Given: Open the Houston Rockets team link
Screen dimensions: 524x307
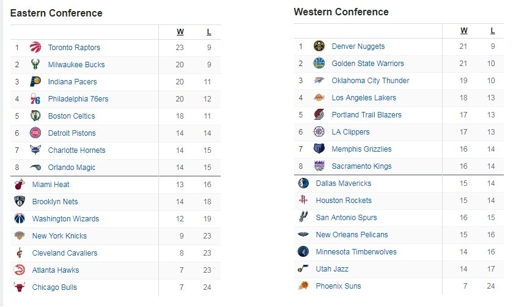Looking at the screenshot, I should (344, 201).
